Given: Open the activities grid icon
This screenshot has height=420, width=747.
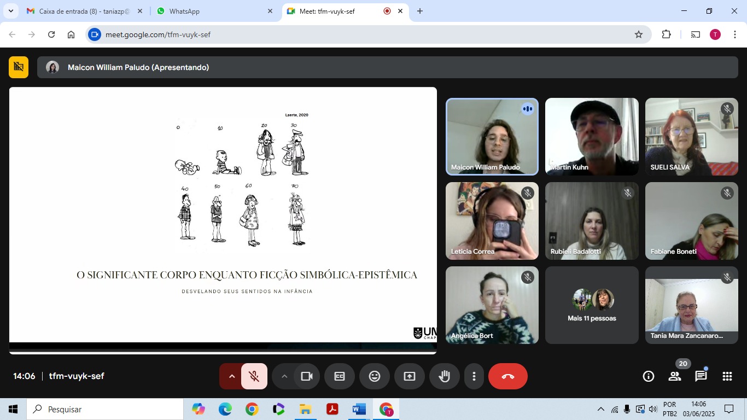Looking at the screenshot, I should [x=727, y=376].
